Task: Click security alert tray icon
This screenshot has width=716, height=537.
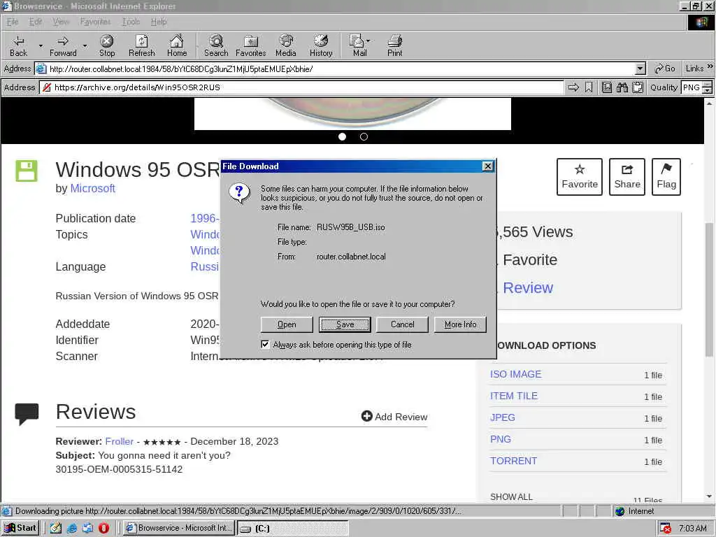Action: (666, 529)
